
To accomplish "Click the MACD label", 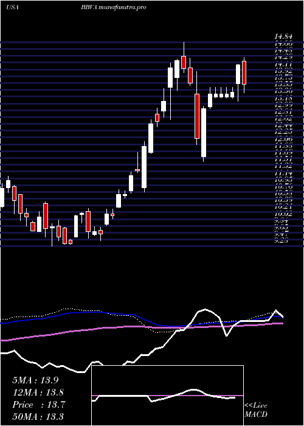I will (x=256, y=414).
